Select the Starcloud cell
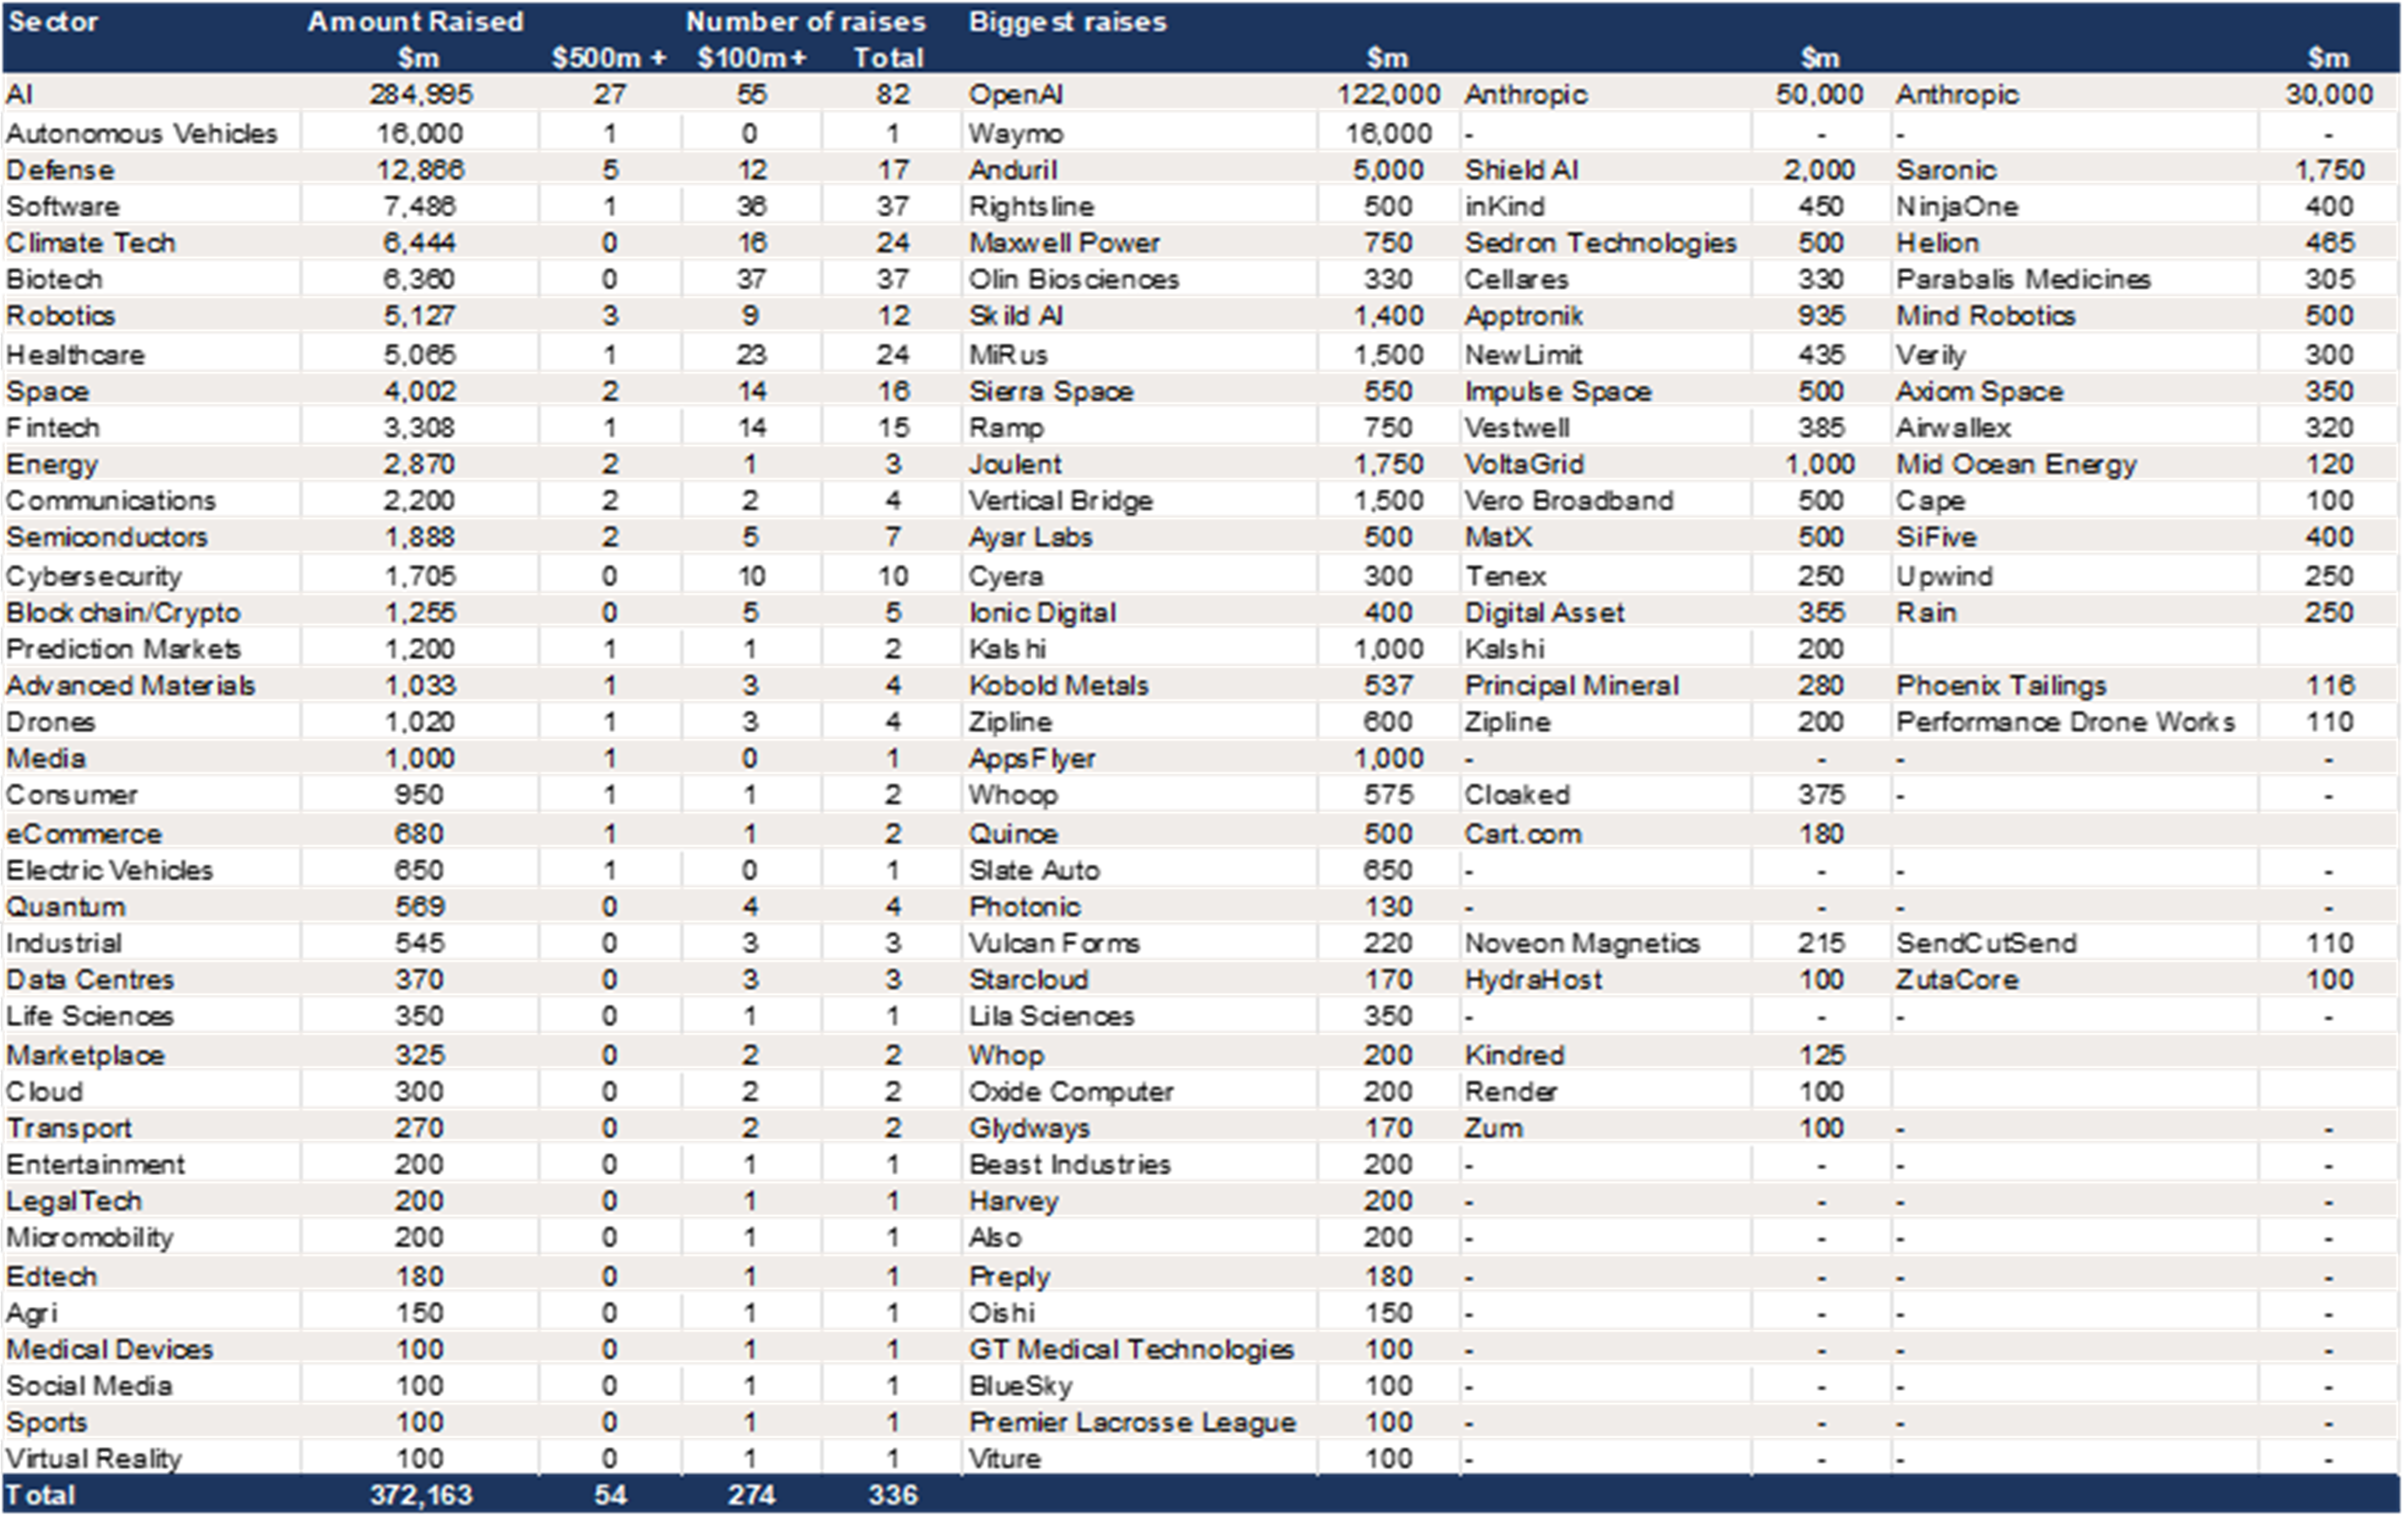The width and height of the screenshot is (2403, 1515). point(1028,980)
